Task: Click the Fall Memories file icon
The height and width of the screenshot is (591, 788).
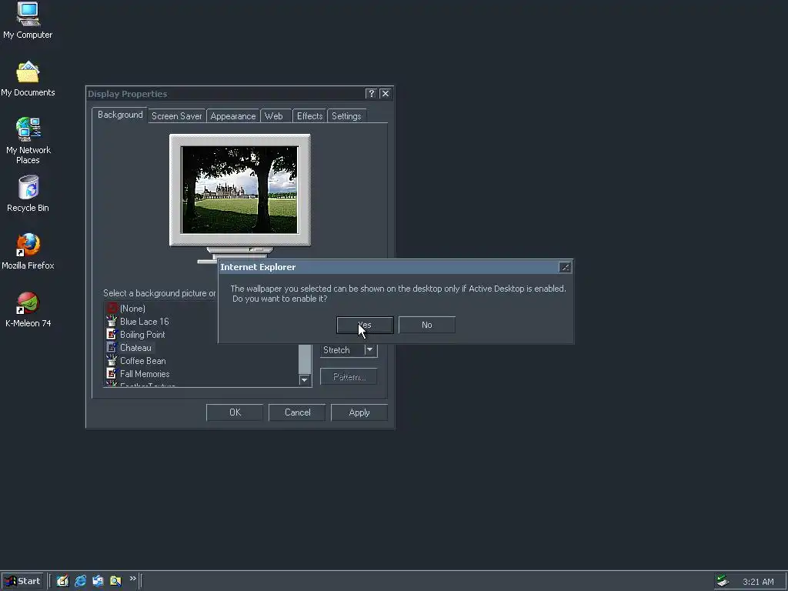Action: pos(112,373)
